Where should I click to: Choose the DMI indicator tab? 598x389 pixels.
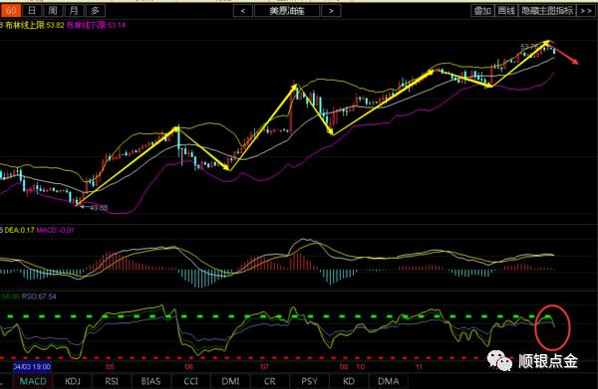(230, 381)
